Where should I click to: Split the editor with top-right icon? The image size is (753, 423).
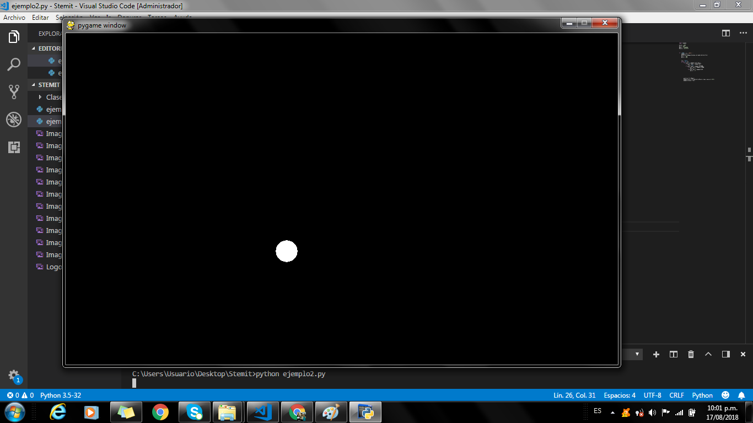point(726,33)
